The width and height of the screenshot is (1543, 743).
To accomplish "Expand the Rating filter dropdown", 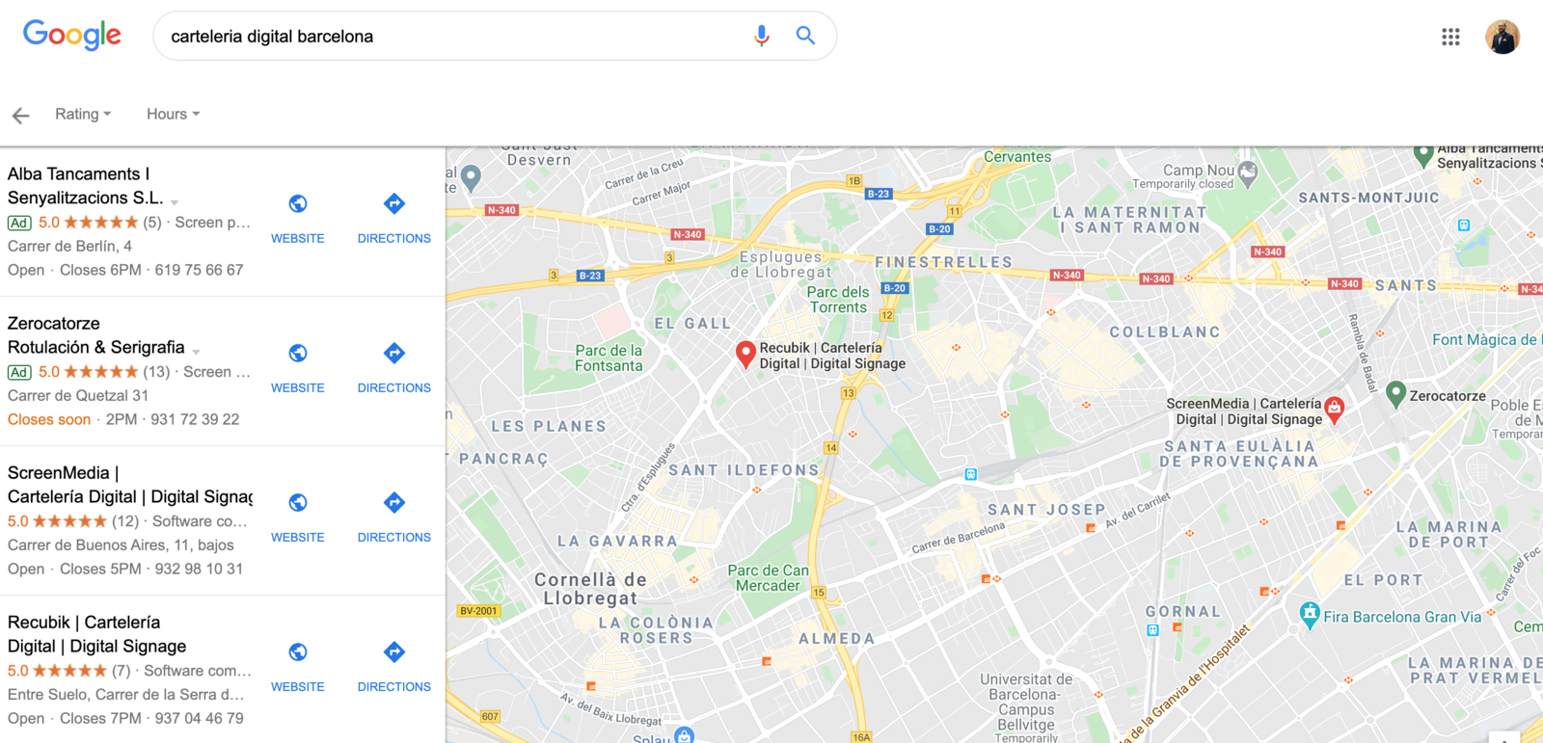I will (x=83, y=114).
